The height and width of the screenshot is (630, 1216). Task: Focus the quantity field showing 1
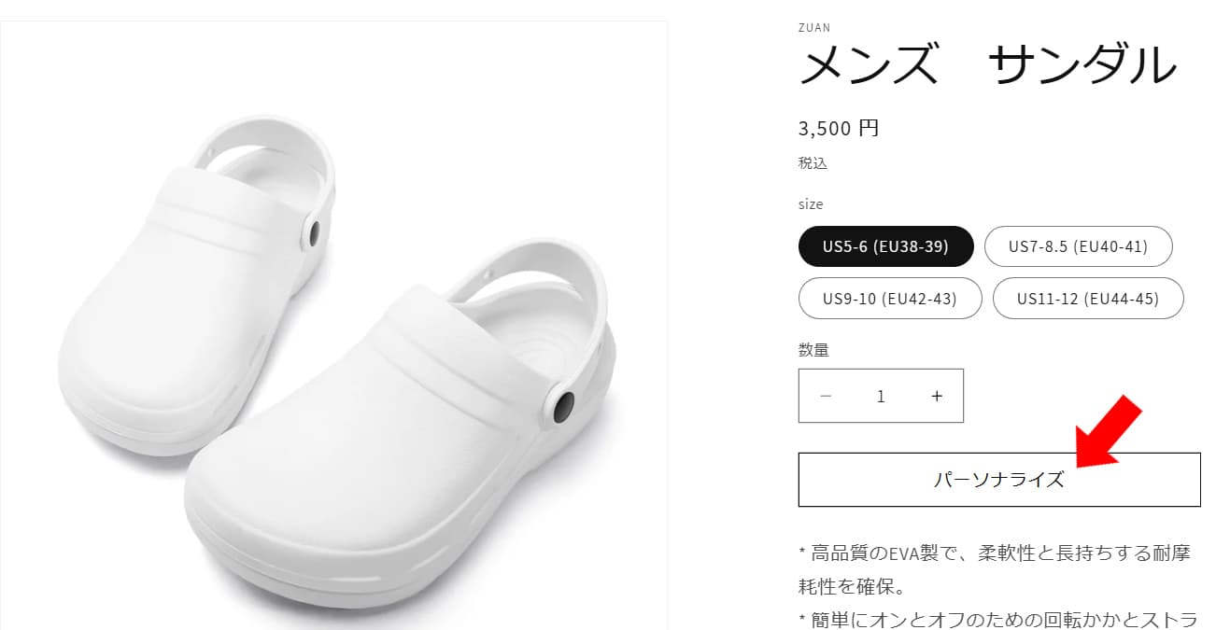(x=881, y=396)
